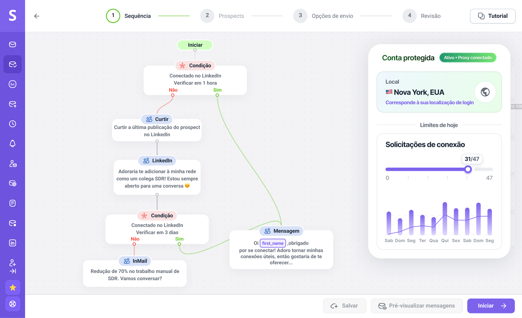The width and height of the screenshot is (522, 318).
Task: Open the person-with-mail sidebar icon
Action: tap(13, 163)
